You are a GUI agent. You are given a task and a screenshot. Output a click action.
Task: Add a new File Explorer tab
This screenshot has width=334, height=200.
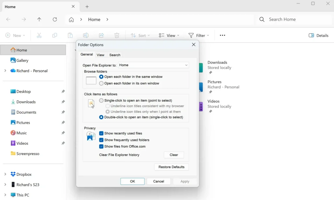click(87, 7)
